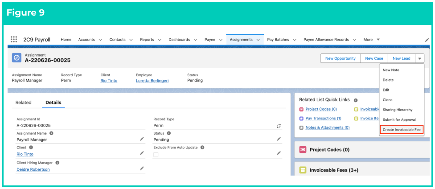Expand the Dashboards nav dropdown chevron
Screen dimensions: 435x189
pyautogui.click(x=196, y=40)
